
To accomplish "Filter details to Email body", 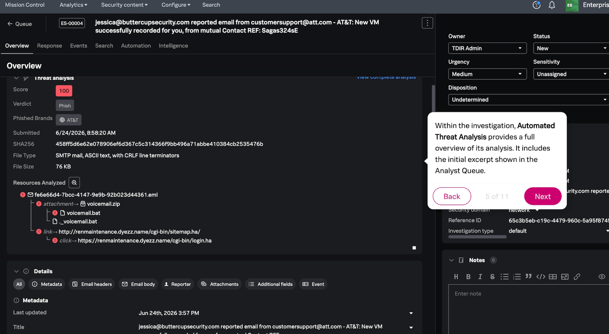I will click(138, 284).
